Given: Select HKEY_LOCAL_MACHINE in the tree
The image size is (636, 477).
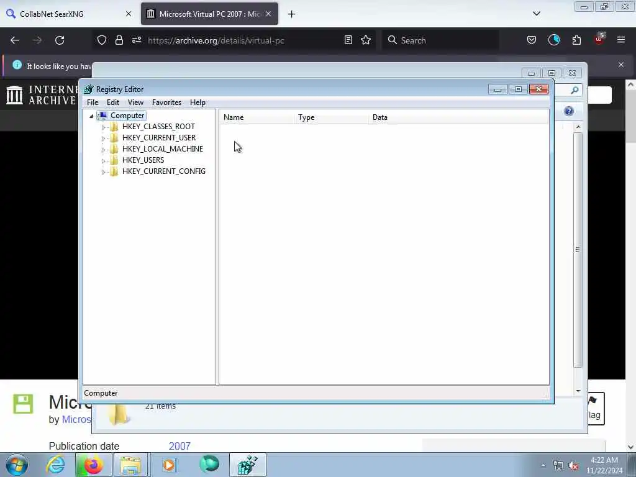Looking at the screenshot, I should coord(162,149).
